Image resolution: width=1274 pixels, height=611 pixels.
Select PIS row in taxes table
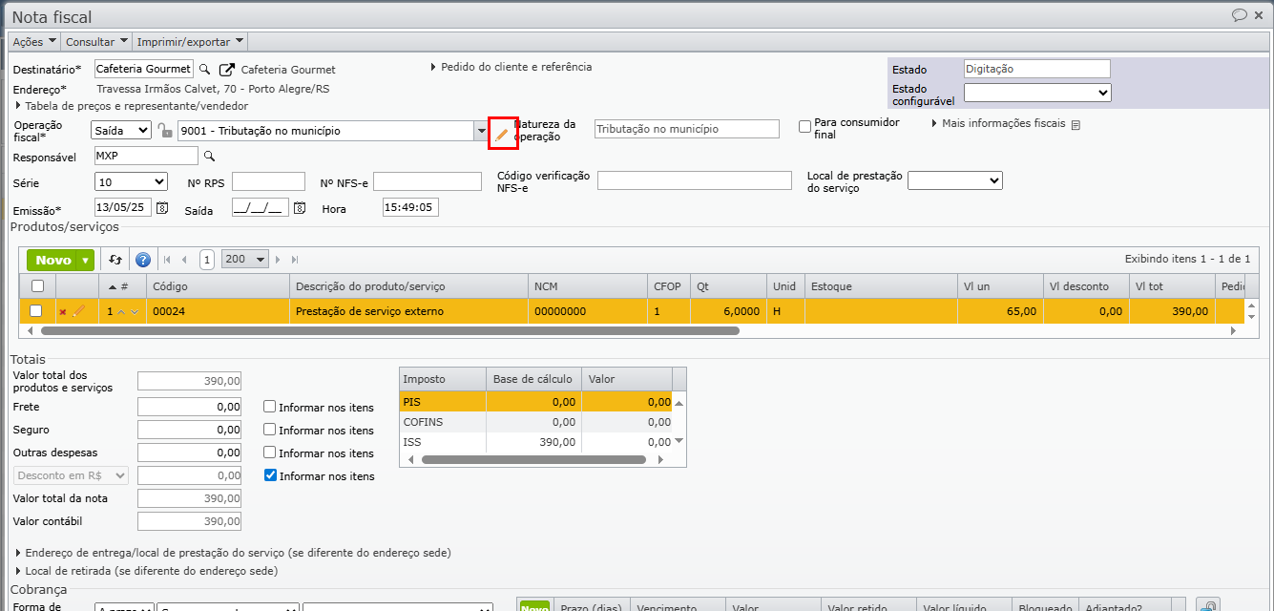(x=535, y=402)
